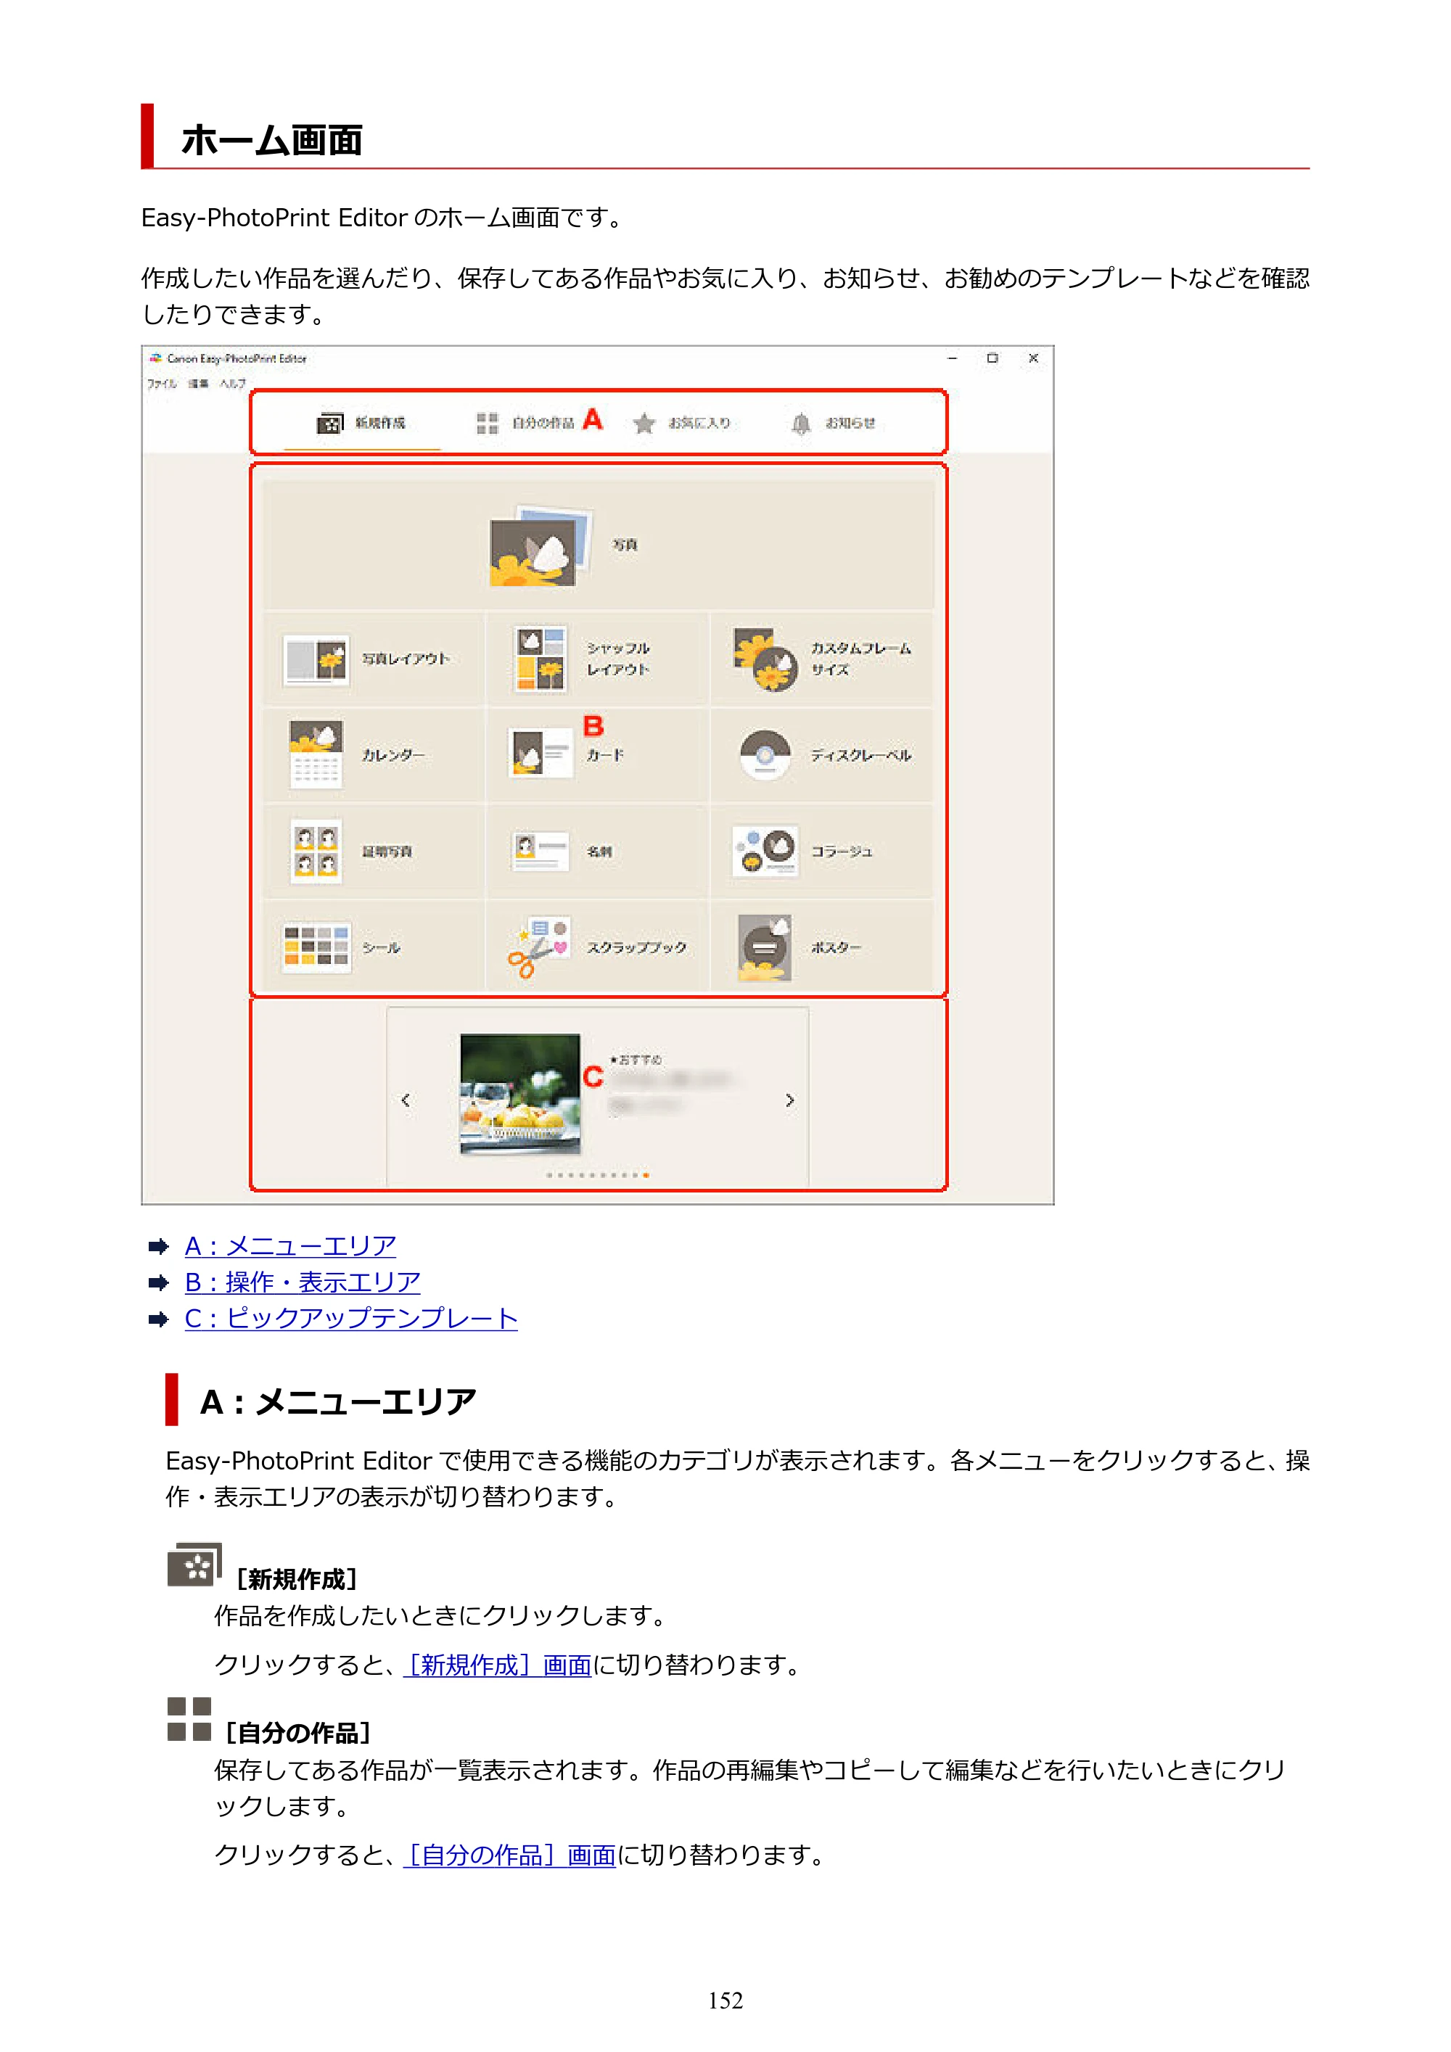Select the ディスクレーベル disc icon
The height and width of the screenshot is (2052, 1451).
[x=765, y=755]
